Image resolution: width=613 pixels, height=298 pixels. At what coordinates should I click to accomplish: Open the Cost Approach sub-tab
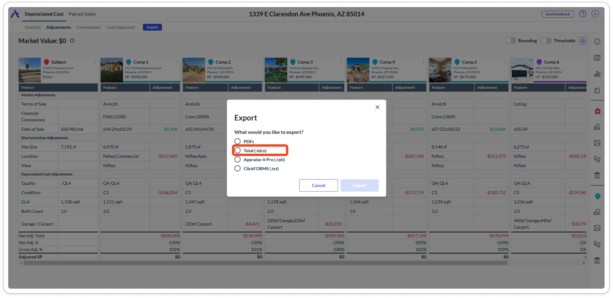click(x=121, y=27)
